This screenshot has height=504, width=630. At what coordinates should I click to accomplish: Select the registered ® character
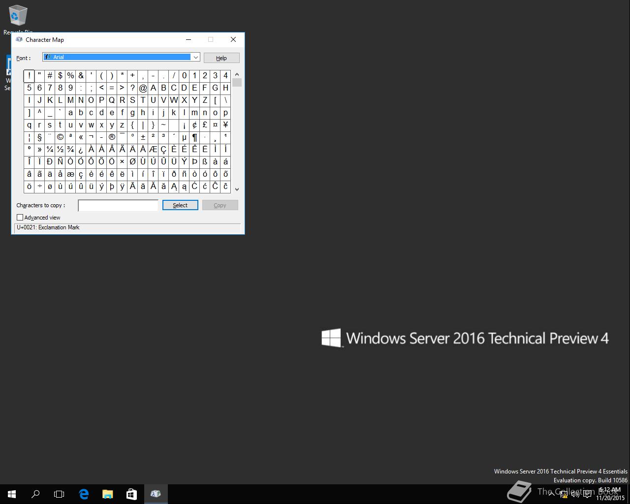(112, 137)
